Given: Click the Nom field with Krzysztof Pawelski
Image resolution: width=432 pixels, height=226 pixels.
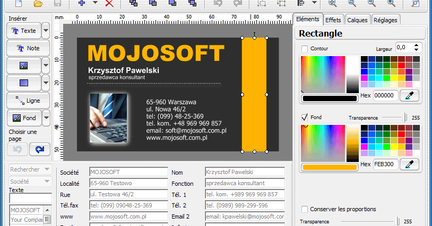Looking at the screenshot, I should click(x=245, y=172).
